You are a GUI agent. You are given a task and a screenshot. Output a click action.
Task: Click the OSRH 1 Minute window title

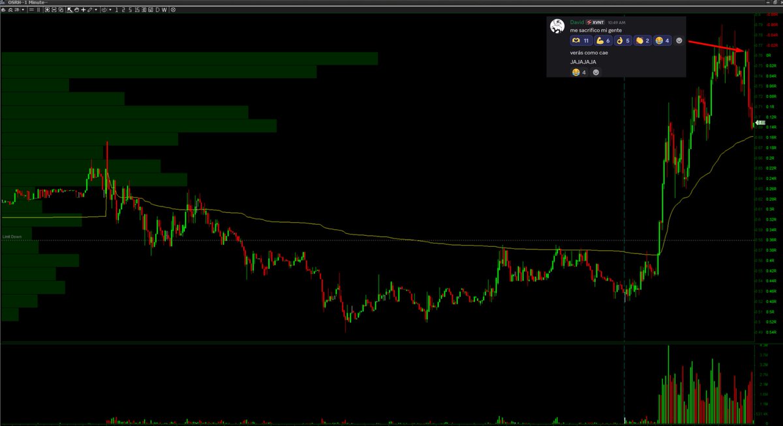click(27, 3)
